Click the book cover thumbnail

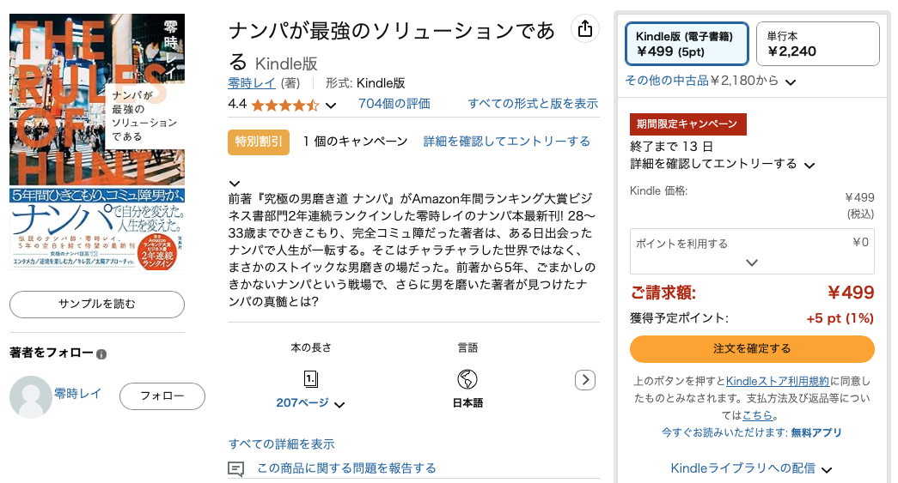click(97, 142)
